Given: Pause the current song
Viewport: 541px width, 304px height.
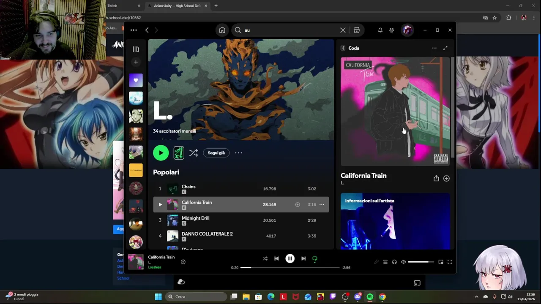Looking at the screenshot, I should point(290,258).
